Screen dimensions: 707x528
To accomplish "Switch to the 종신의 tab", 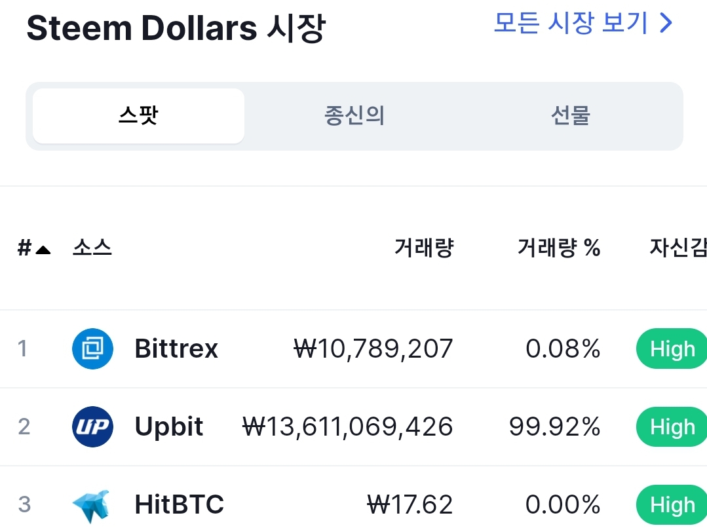I will (354, 116).
